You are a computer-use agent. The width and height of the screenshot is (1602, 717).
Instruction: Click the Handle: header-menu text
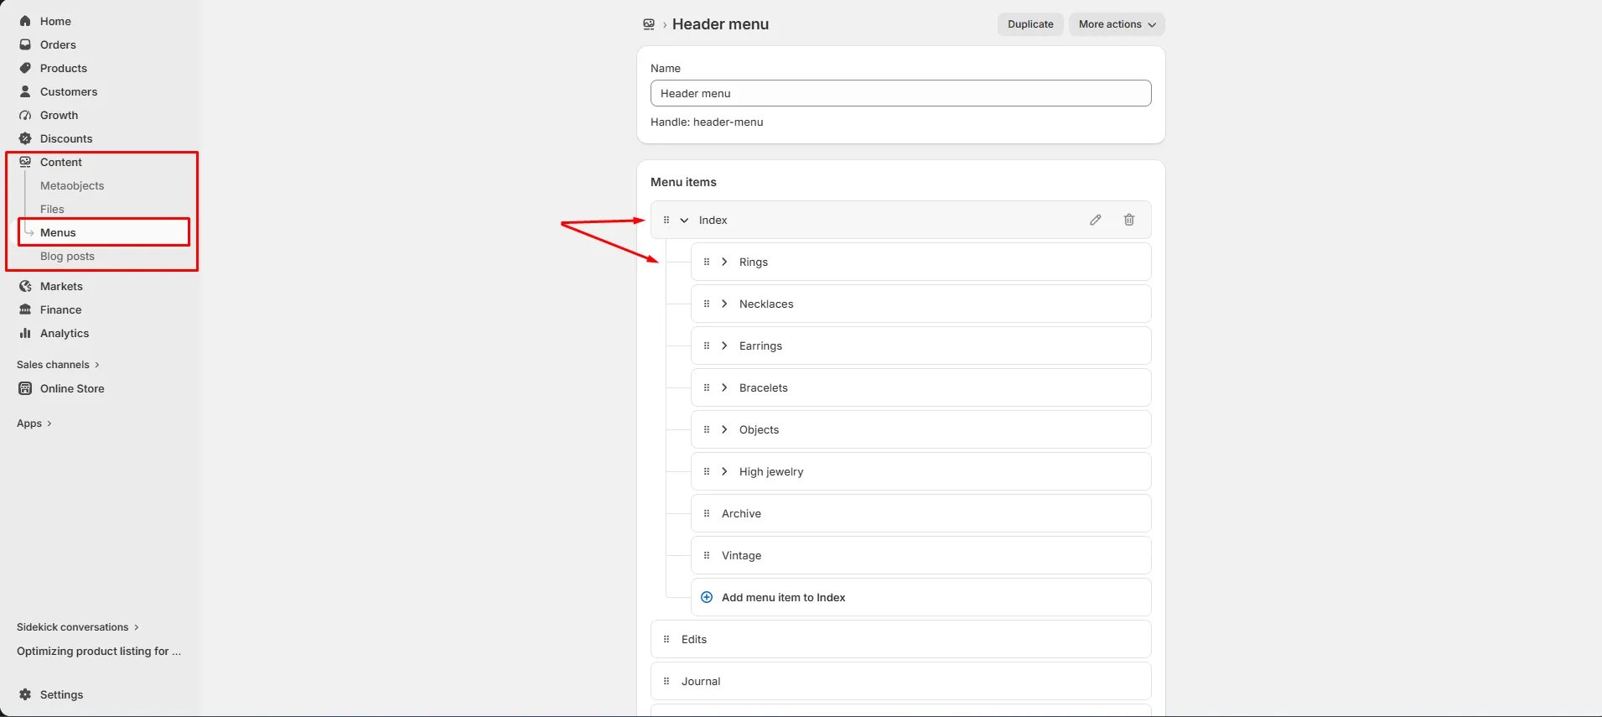point(707,122)
